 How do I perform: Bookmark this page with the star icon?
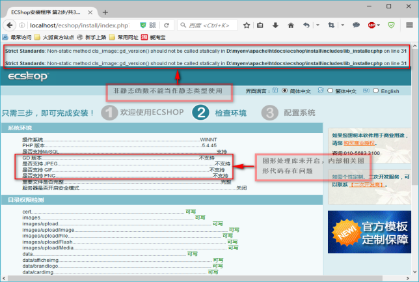(x=247, y=25)
